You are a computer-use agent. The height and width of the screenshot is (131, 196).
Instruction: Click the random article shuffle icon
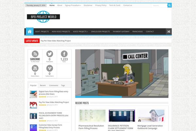coord(169,31)
